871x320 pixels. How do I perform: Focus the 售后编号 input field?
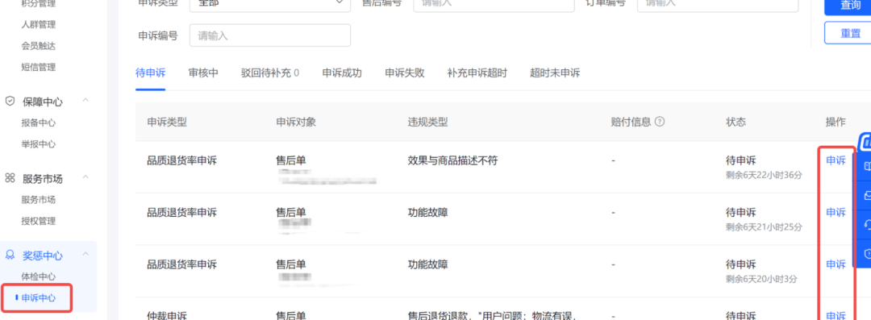coord(494,5)
